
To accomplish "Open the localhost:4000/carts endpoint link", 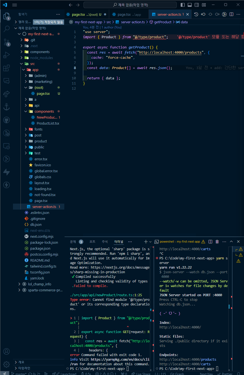I will click(185, 364).
